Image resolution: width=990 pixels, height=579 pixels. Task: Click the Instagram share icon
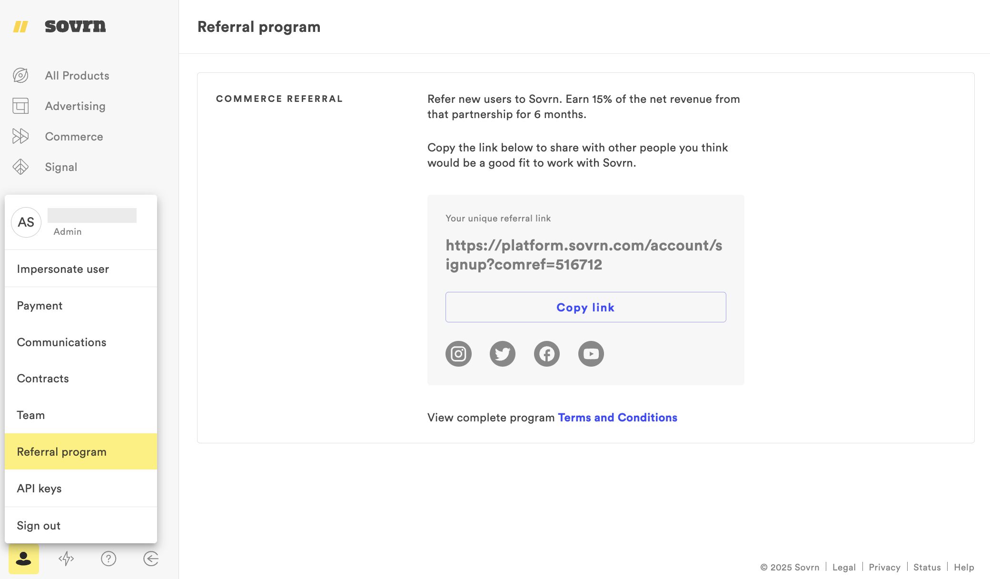click(x=458, y=354)
